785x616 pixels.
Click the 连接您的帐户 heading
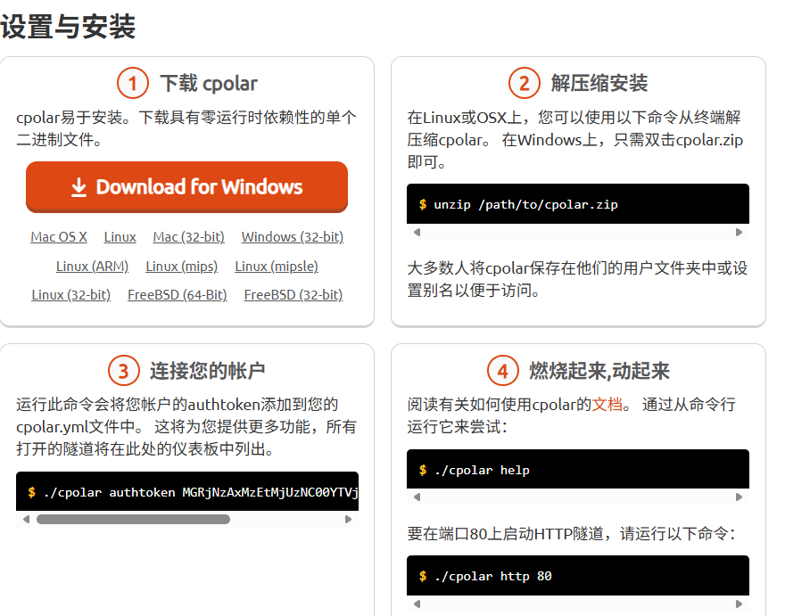tap(207, 371)
